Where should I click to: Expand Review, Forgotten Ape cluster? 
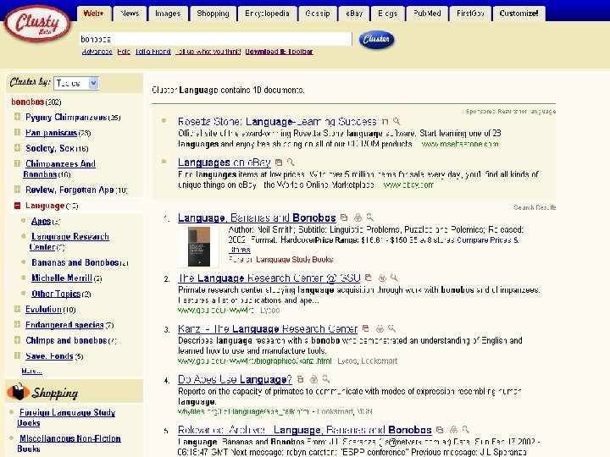pos(17,190)
